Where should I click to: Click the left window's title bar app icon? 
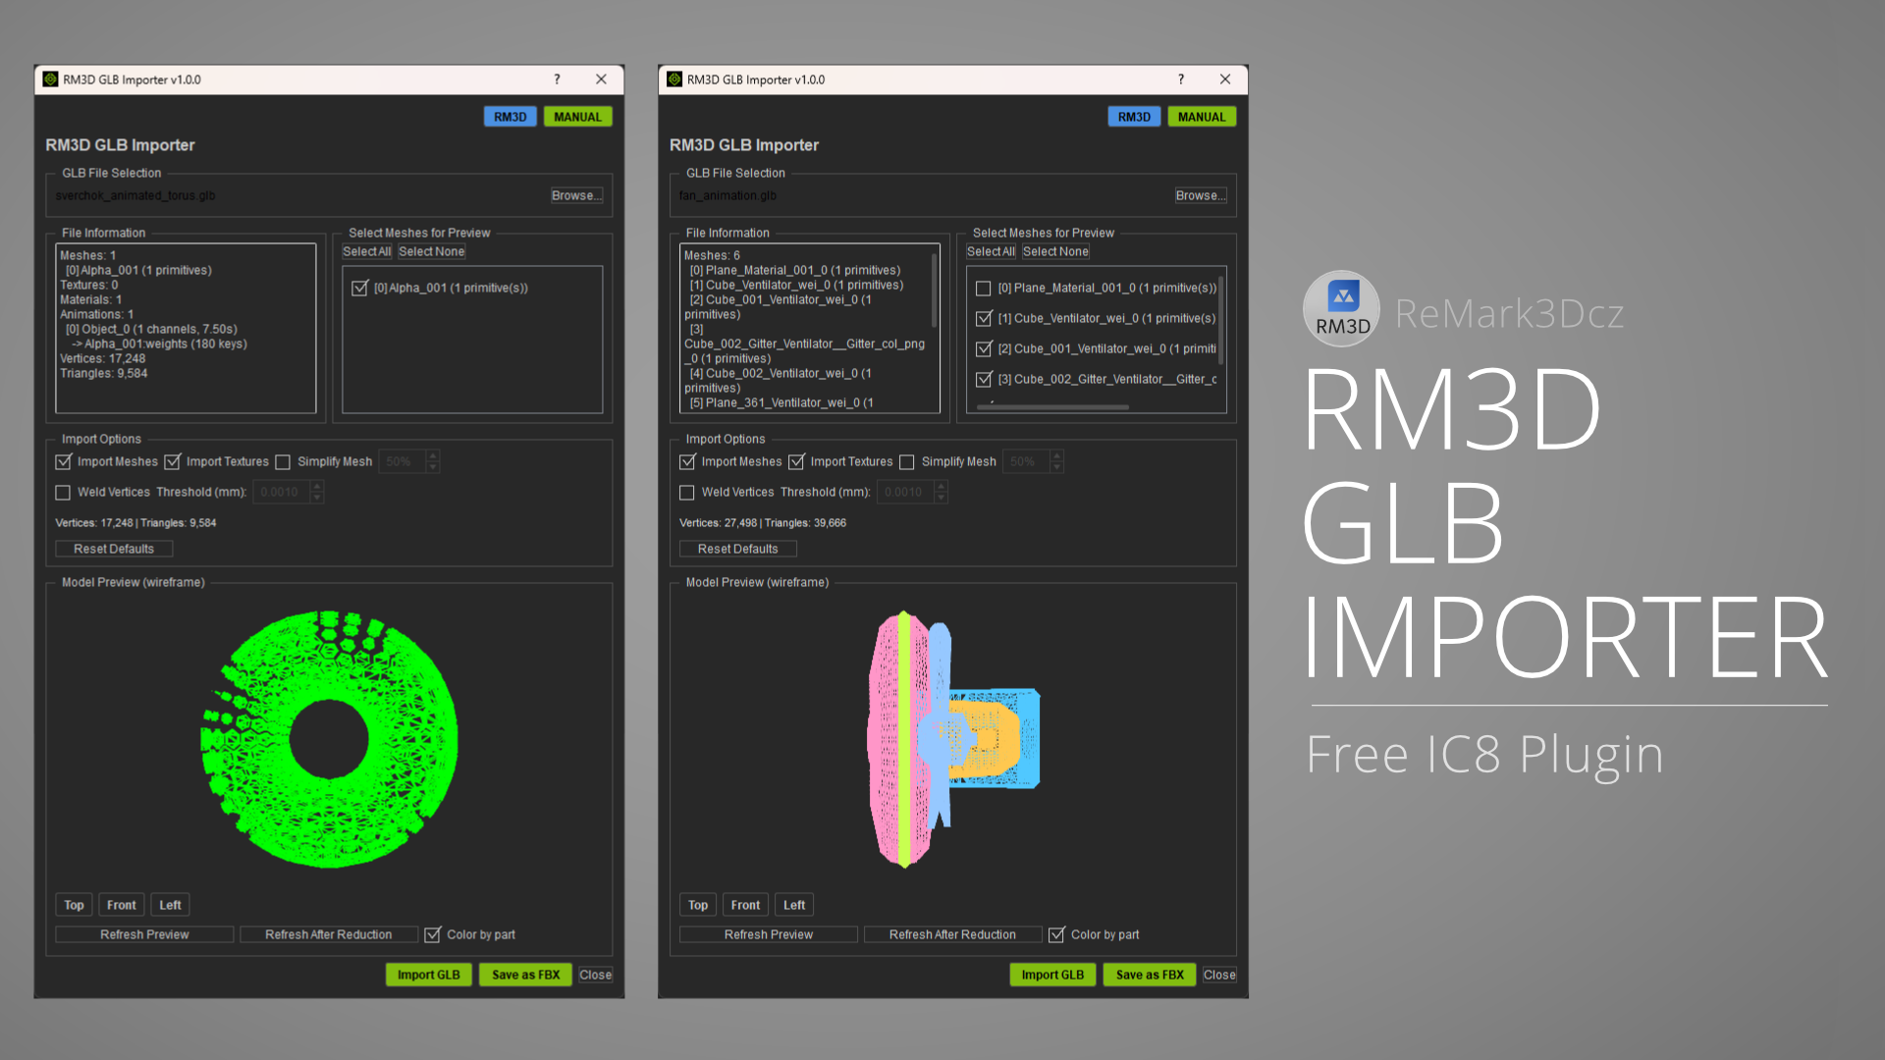tap(51, 79)
